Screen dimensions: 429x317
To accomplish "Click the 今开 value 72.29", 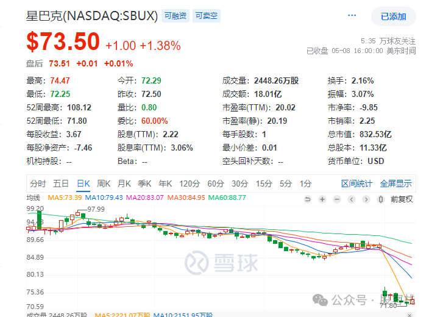I will pyautogui.click(x=151, y=80).
